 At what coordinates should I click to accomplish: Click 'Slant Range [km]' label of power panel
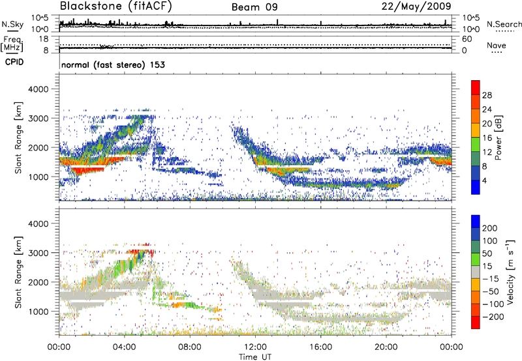tap(18, 137)
